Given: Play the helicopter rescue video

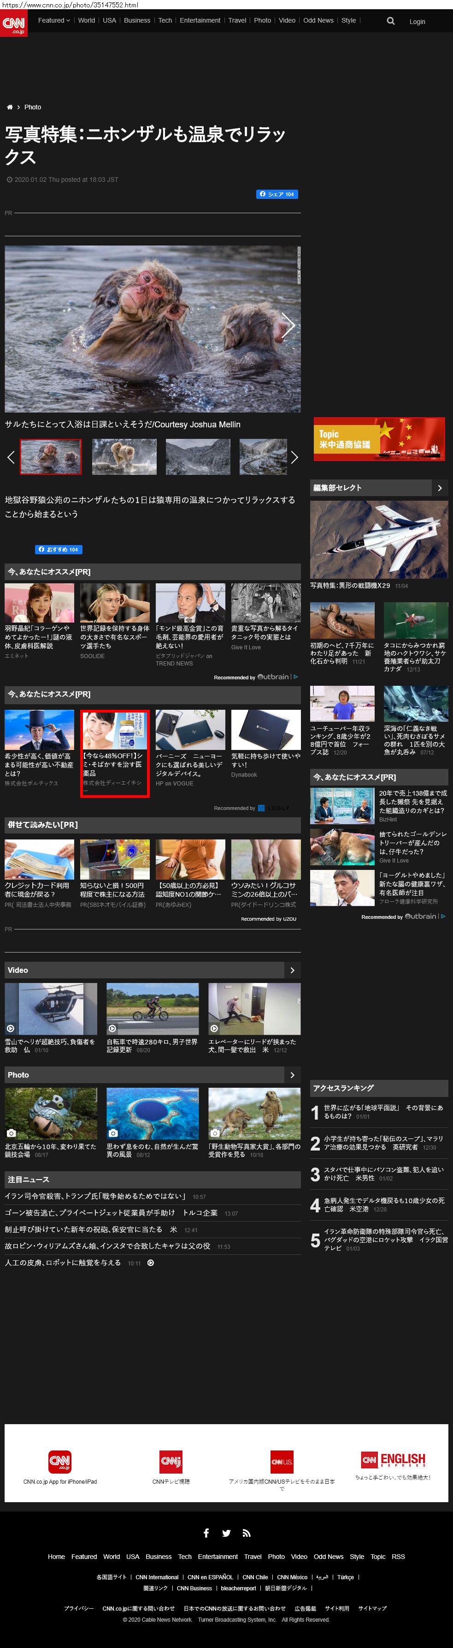Looking at the screenshot, I should [51, 1009].
